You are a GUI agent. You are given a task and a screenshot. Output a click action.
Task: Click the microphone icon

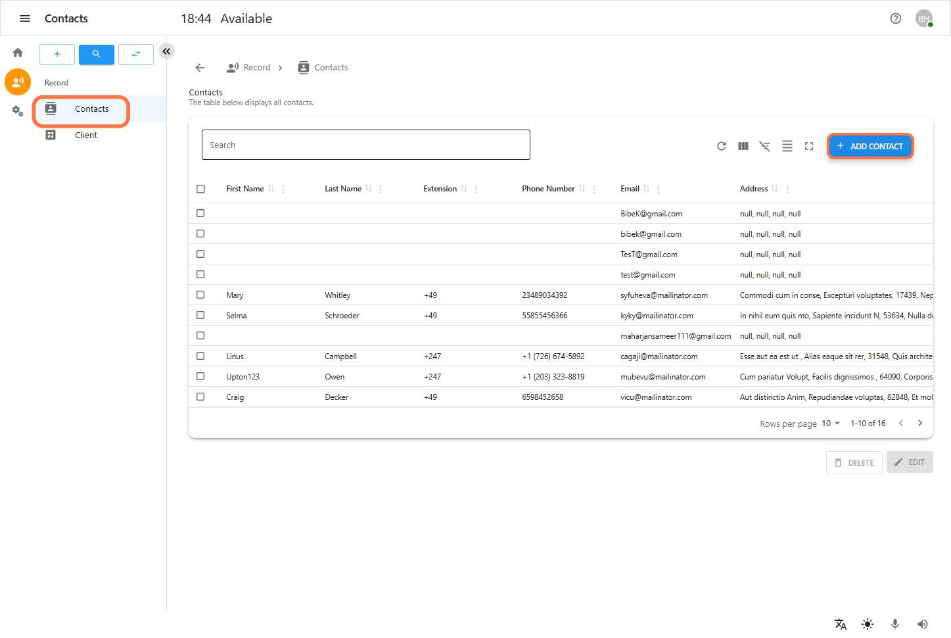click(x=894, y=624)
